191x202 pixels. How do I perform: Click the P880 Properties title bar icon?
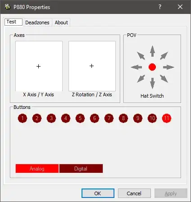[x=8, y=7]
